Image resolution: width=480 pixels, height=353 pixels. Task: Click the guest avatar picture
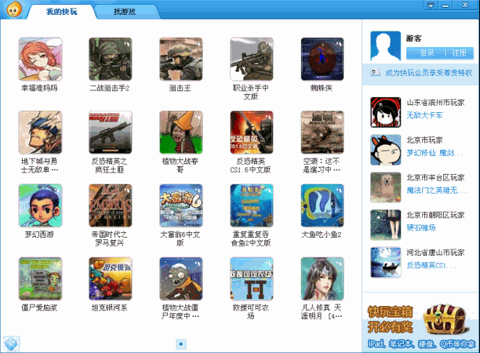[x=385, y=46]
